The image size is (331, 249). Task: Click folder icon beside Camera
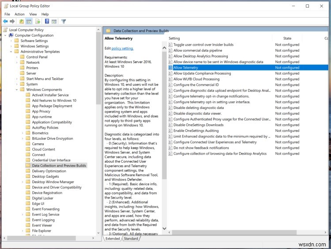pyautogui.click(x=28, y=144)
